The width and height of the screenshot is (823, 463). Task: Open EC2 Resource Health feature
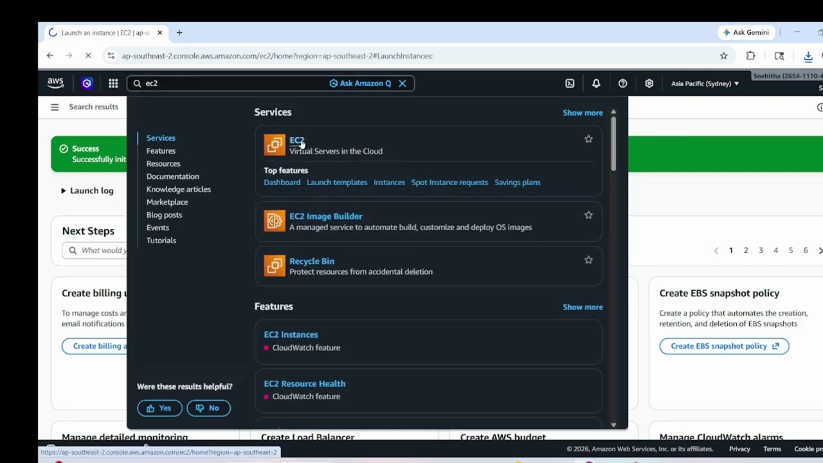coord(304,383)
